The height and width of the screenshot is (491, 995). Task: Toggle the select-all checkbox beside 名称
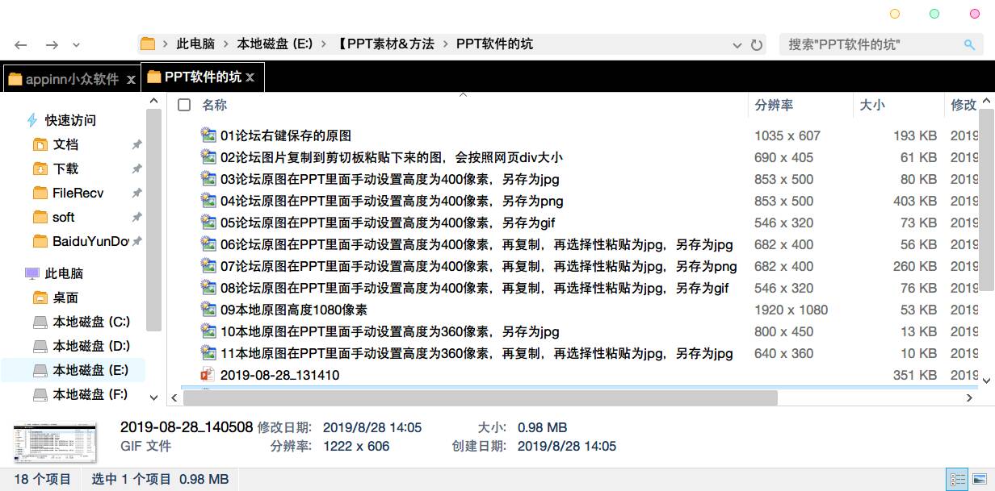pyautogui.click(x=184, y=105)
